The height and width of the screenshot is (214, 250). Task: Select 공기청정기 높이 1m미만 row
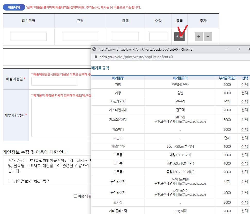coord(245,181)
